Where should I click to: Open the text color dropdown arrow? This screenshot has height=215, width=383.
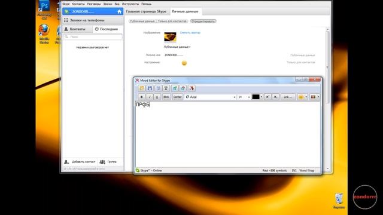pos(262,97)
